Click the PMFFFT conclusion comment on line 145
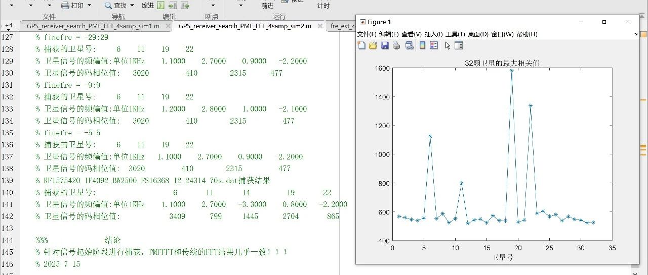The height and width of the screenshot is (275, 648). (161, 252)
